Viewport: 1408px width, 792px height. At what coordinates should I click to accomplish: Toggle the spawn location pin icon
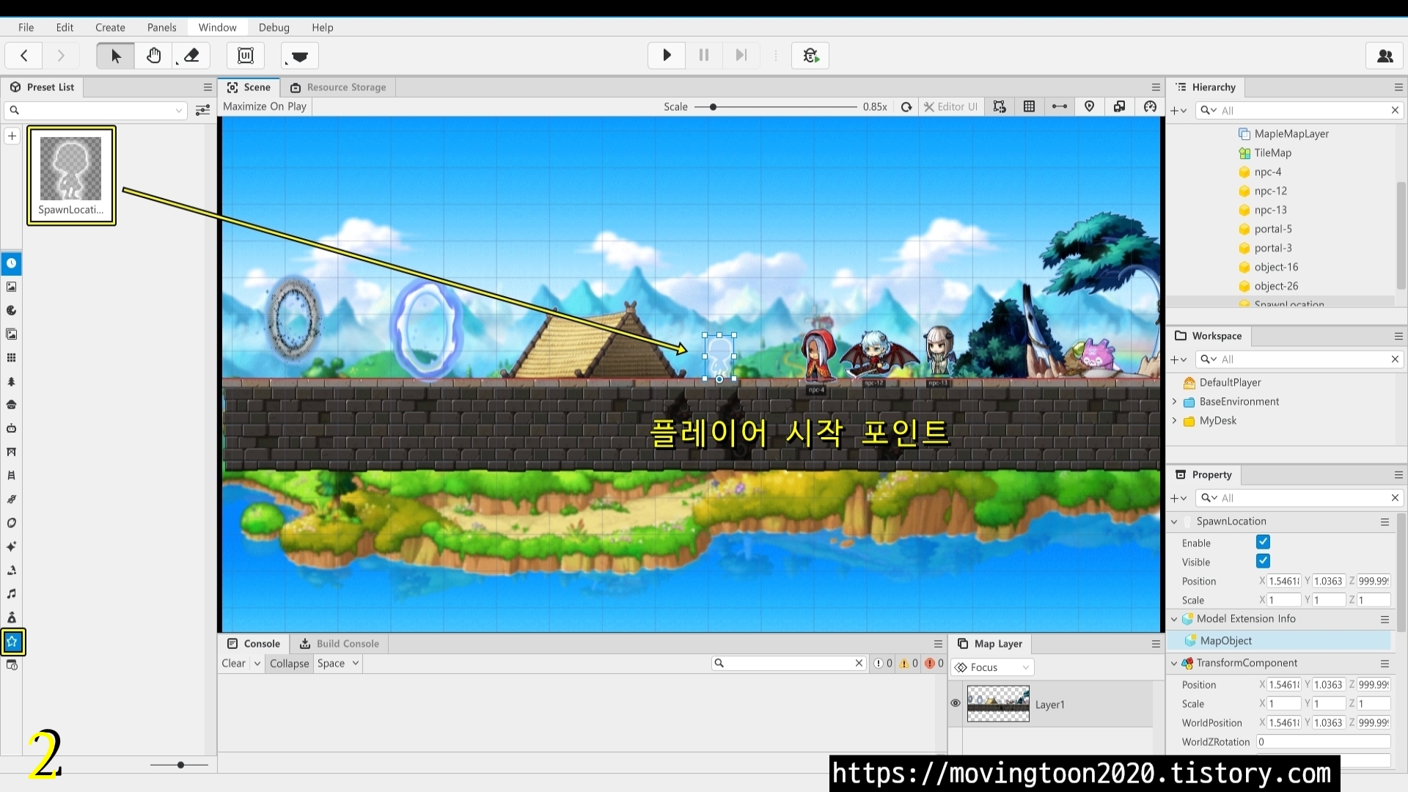click(1089, 106)
